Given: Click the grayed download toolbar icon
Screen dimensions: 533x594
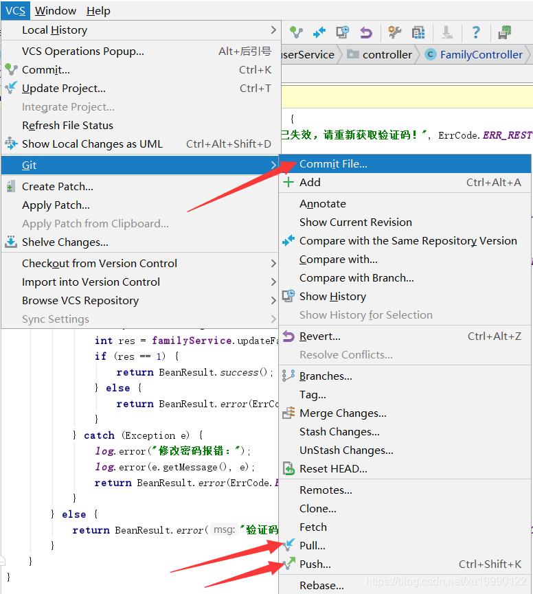Looking at the screenshot, I should [x=447, y=32].
